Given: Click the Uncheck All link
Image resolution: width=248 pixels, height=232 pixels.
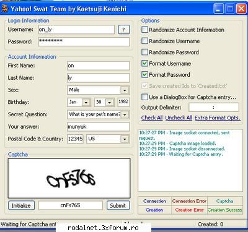Looking at the screenshot, I should coord(179,118).
